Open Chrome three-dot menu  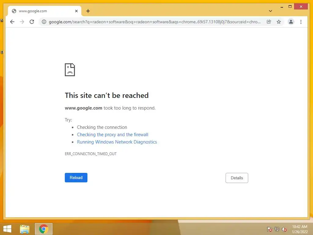pyautogui.click(x=301, y=22)
